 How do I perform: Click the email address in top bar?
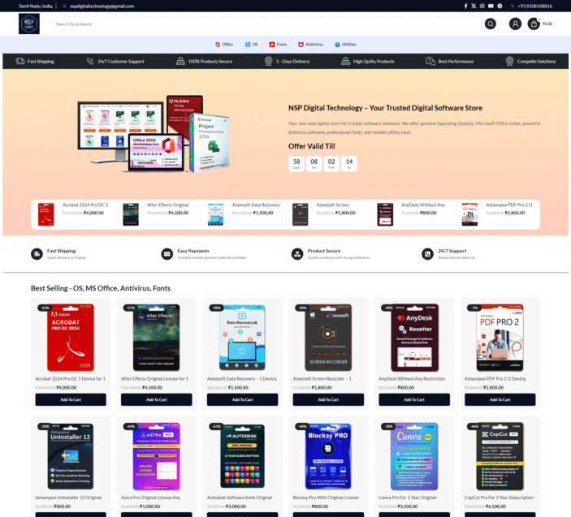coord(102,6)
